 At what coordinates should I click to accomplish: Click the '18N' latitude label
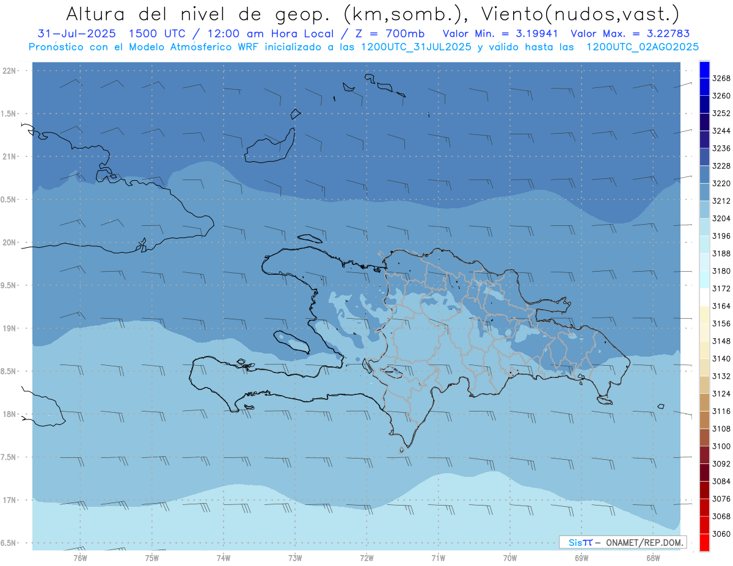point(9,414)
